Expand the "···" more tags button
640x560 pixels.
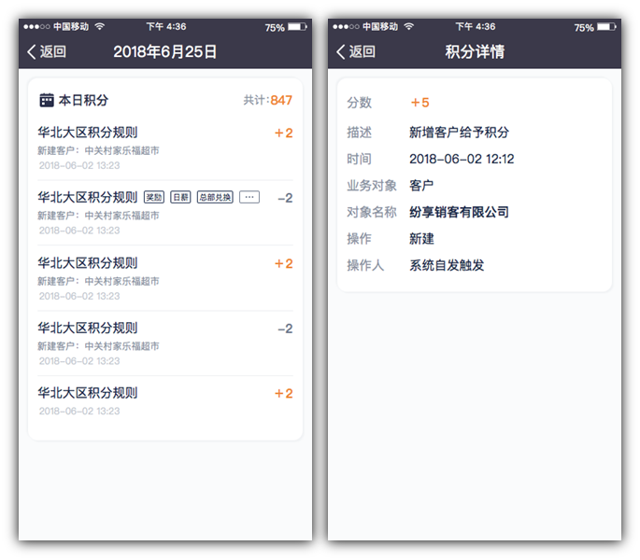tap(249, 198)
